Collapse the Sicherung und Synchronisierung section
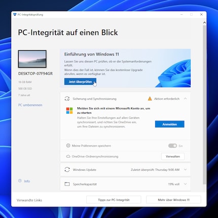Screen dimensions: 218x218 [x=186, y=99]
